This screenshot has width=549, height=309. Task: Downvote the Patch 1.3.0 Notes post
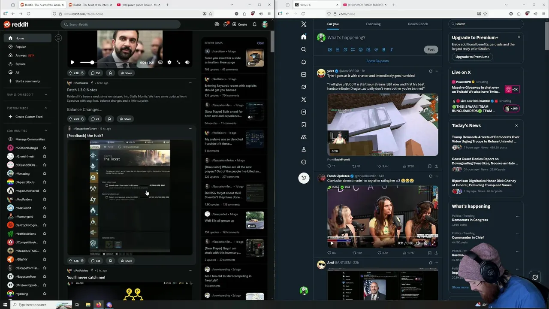tap(82, 119)
